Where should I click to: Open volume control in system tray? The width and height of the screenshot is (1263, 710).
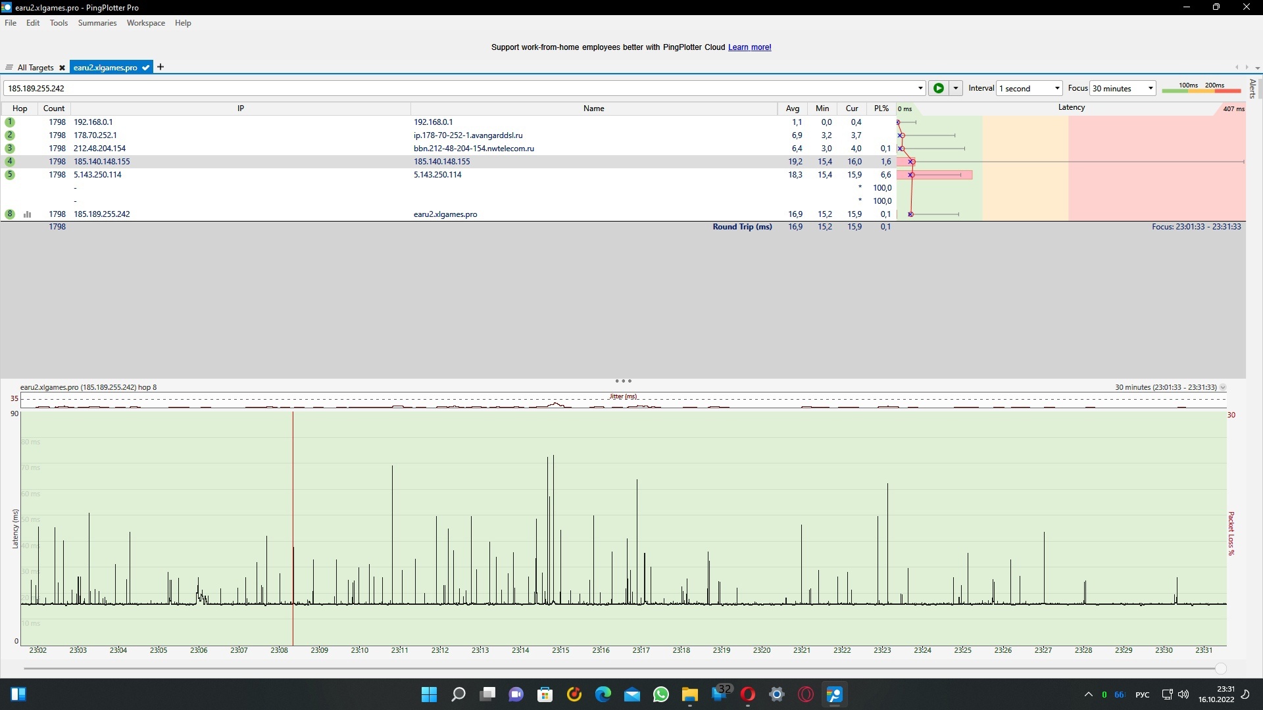1183,694
